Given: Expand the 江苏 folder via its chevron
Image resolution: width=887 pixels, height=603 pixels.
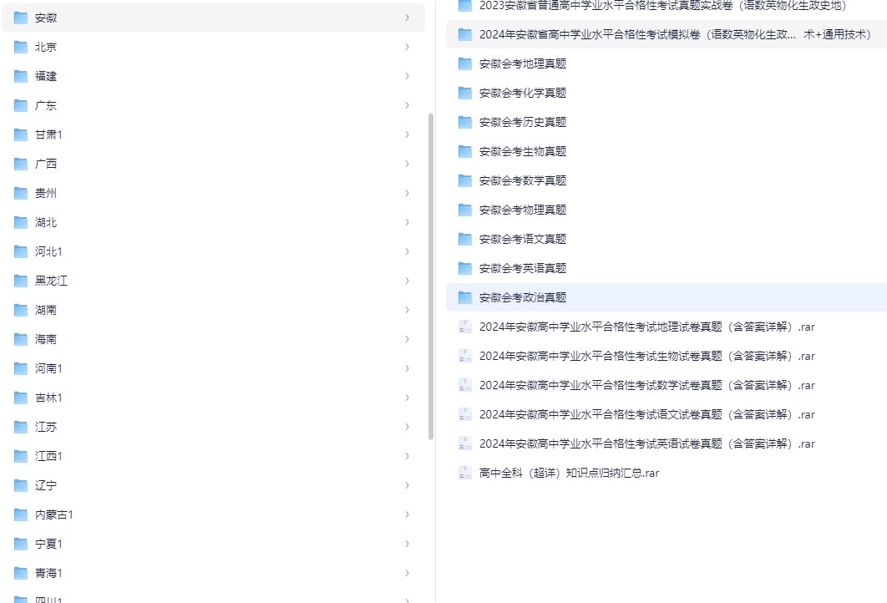Looking at the screenshot, I should [407, 427].
